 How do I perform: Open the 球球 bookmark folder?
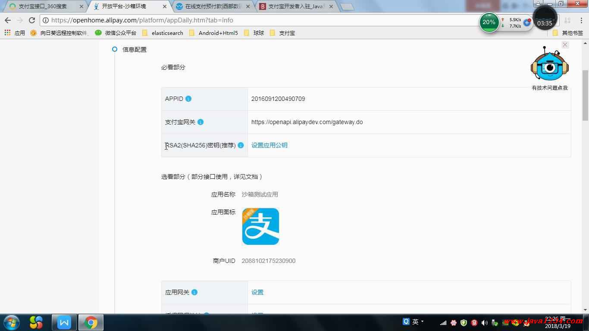[x=254, y=33]
